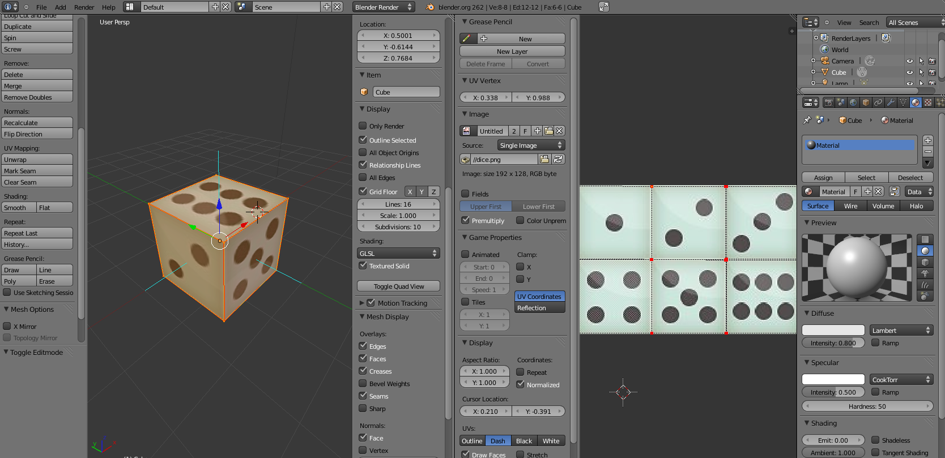Click the Unwrap button under UV Mapping
Screen dimensions: 945x458
coord(37,160)
